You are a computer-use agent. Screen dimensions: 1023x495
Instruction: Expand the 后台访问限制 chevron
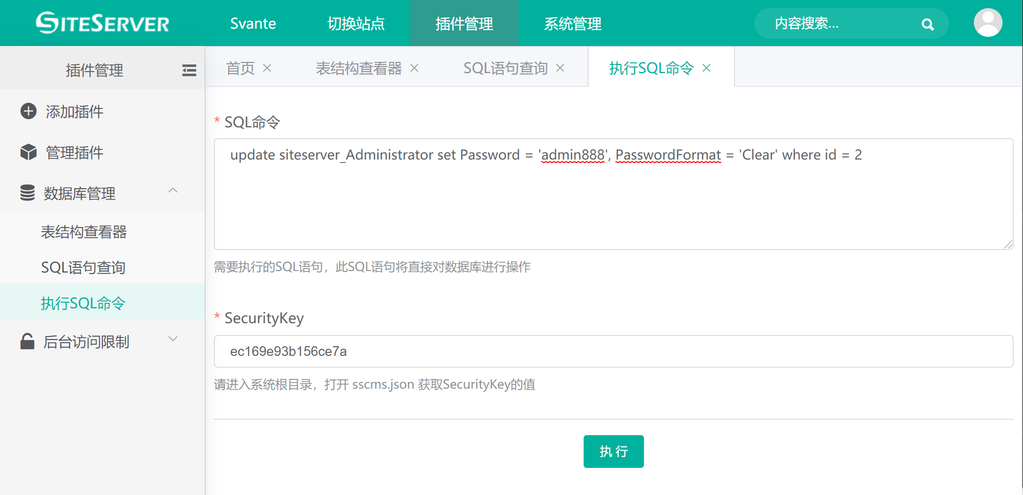click(x=173, y=339)
